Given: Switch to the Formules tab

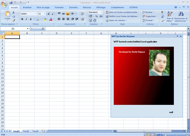Looking at the screenshot, I should (59, 7).
